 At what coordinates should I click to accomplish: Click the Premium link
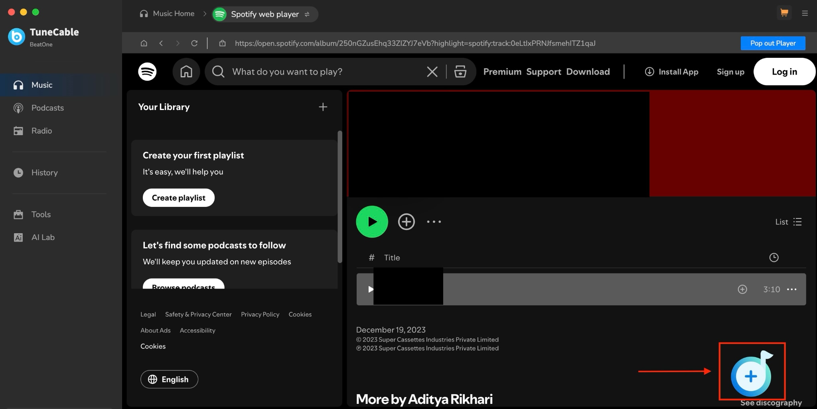pyautogui.click(x=502, y=72)
